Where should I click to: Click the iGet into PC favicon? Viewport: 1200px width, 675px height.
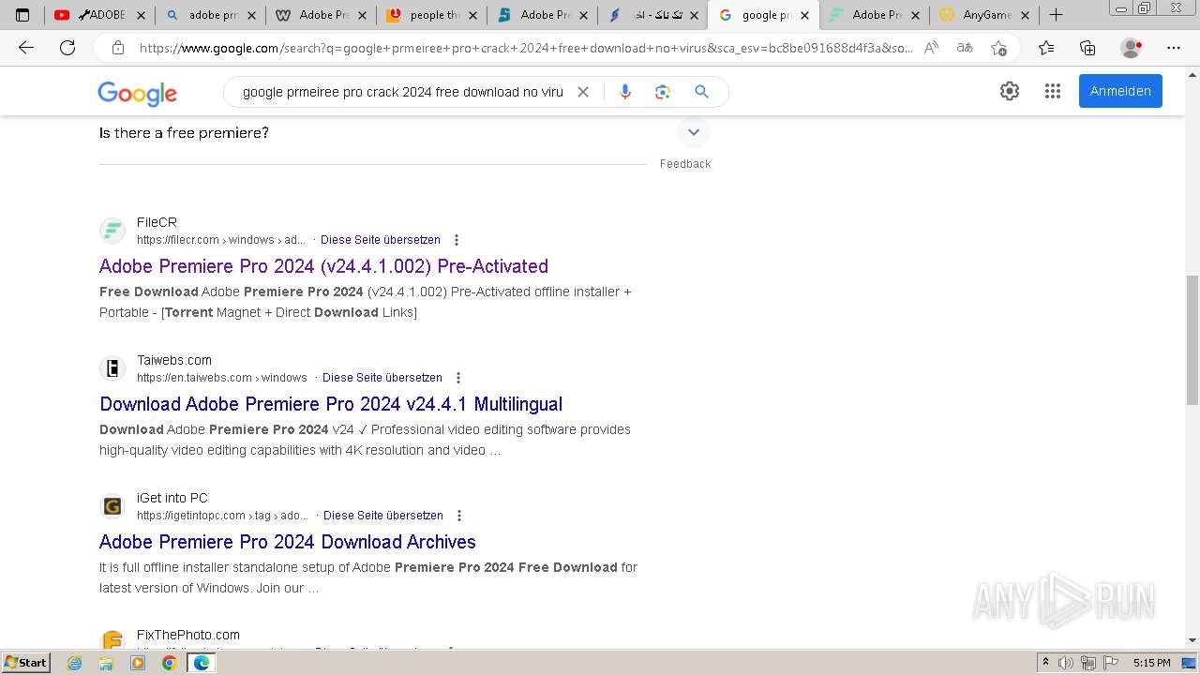(x=112, y=506)
